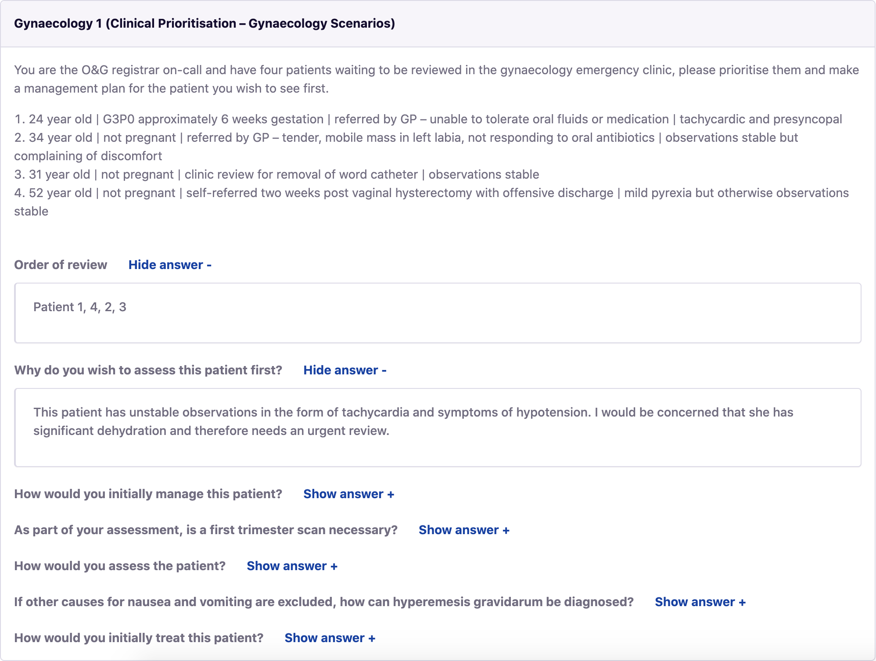Click the Gynaecology 1 scenario heading

coord(205,23)
